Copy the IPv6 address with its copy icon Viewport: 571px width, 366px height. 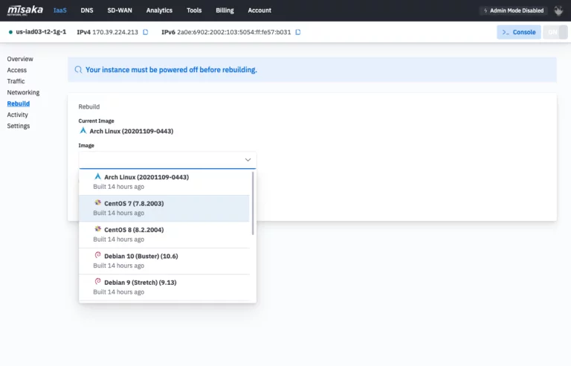pyautogui.click(x=298, y=32)
